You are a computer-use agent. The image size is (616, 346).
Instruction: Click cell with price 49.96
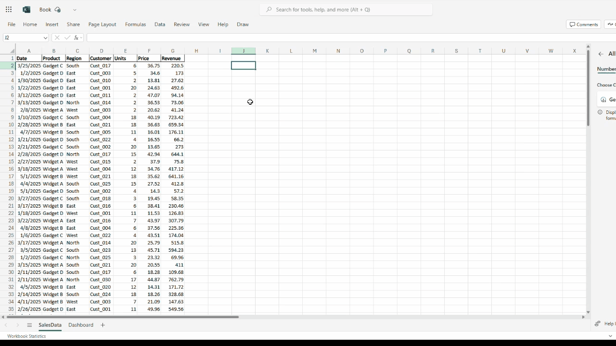tap(149, 309)
